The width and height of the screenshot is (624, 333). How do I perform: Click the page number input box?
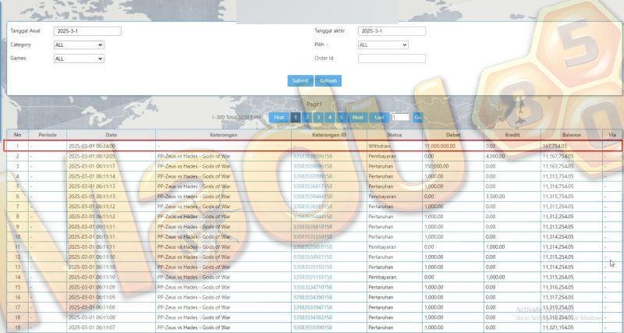click(400, 117)
